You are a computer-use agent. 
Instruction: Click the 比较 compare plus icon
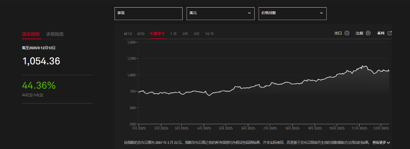[x=368, y=33]
